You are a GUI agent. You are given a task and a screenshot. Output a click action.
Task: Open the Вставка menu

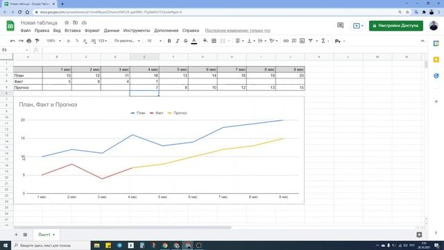click(x=72, y=31)
